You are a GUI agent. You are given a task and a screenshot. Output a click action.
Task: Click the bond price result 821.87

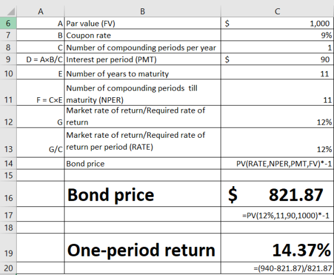click(277, 194)
